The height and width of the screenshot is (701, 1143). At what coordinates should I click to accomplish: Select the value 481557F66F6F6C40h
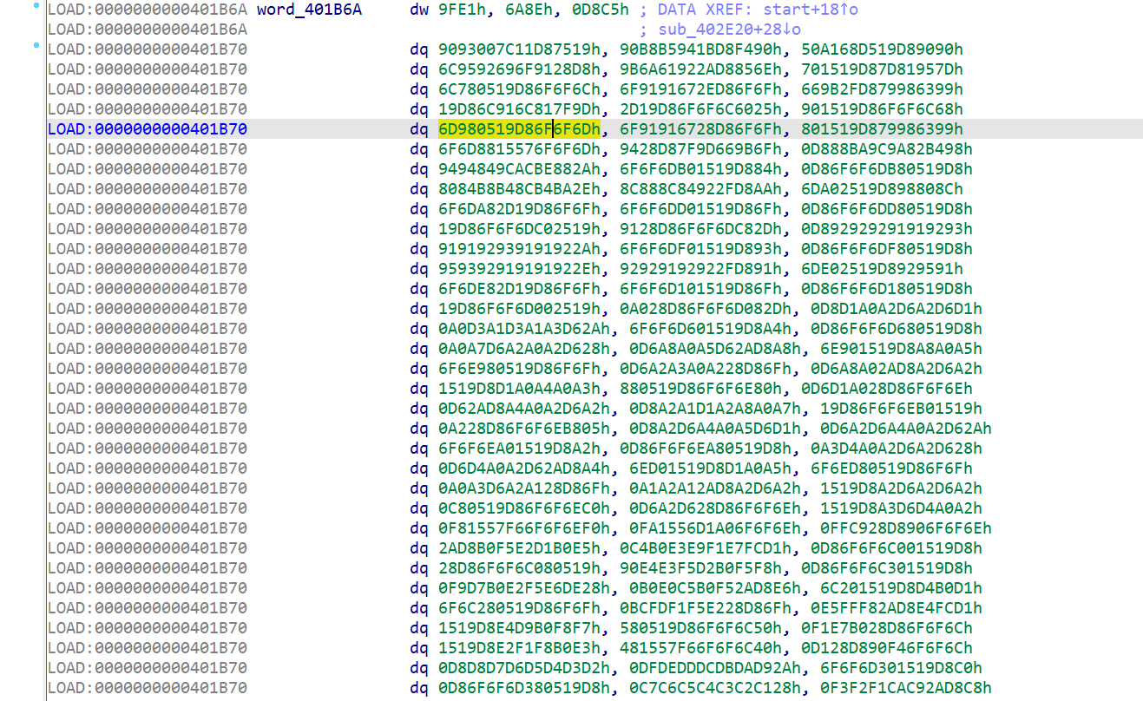click(x=700, y=648)
